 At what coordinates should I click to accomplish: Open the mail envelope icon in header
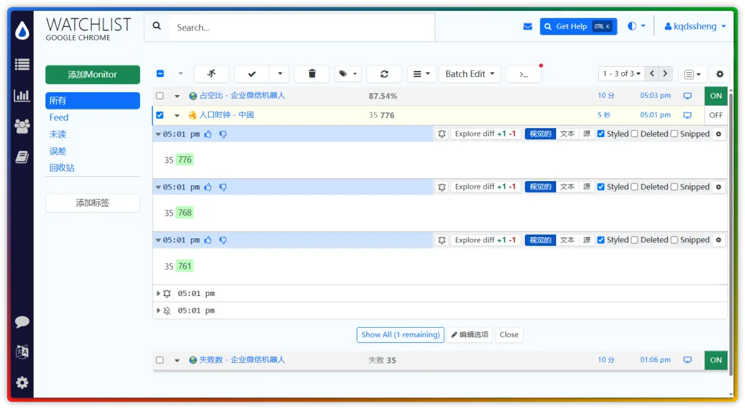528,27
